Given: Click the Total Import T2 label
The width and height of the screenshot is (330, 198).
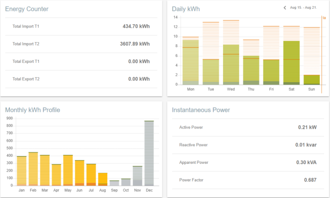Looking at the screenshot, I should pos(26,44).
